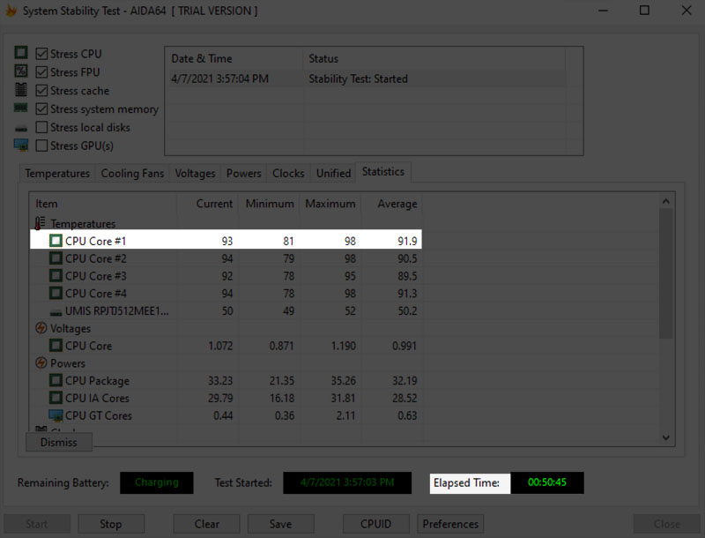Minimize the System Stability Test window

[x=604, y=11]
